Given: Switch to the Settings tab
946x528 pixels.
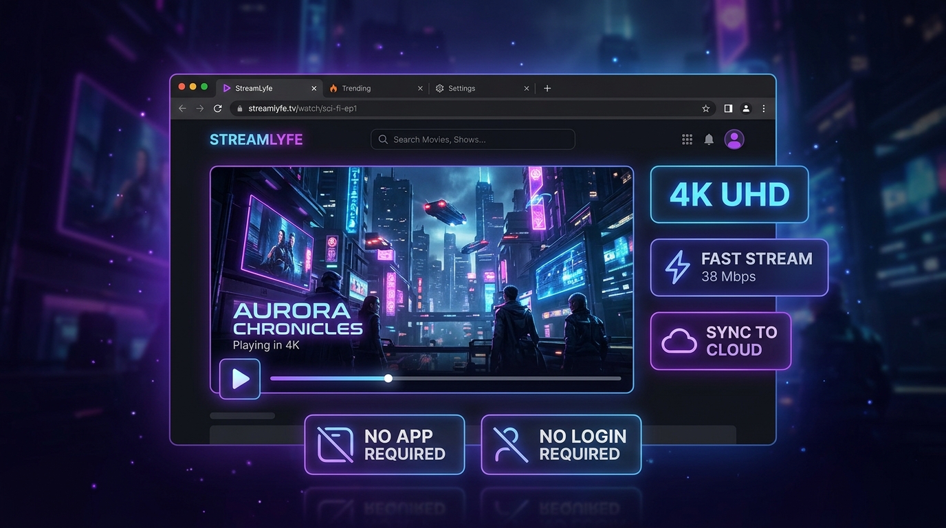Looking at the screenshot, I should (482, 88).
